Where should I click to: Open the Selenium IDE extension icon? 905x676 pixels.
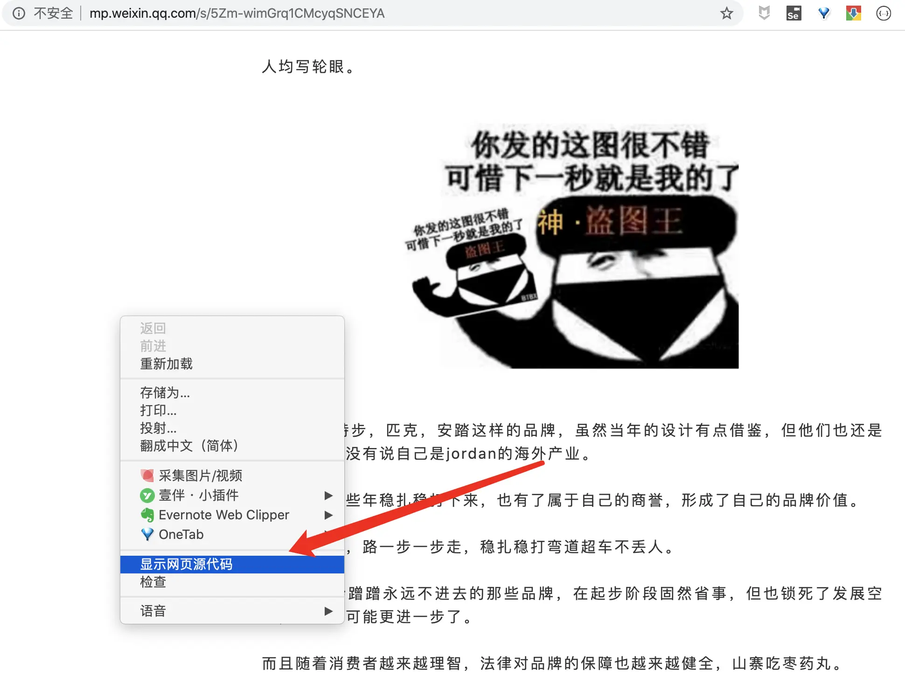click(x=794, y=13)
